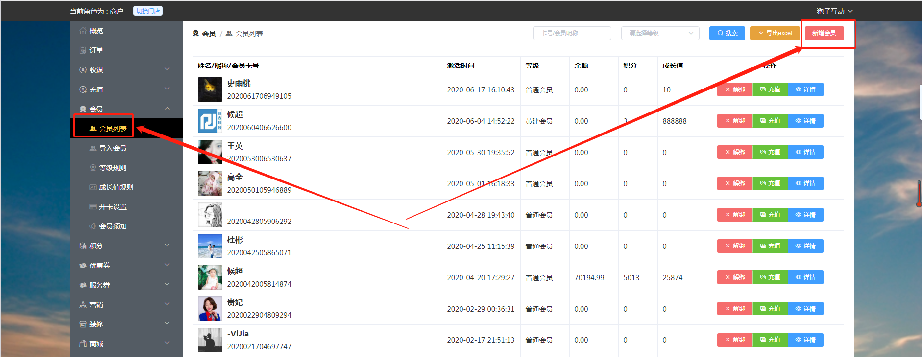Click 充值 in 高全's row
The width and height of the screenshot is (922, 357).
click(770, 183)
